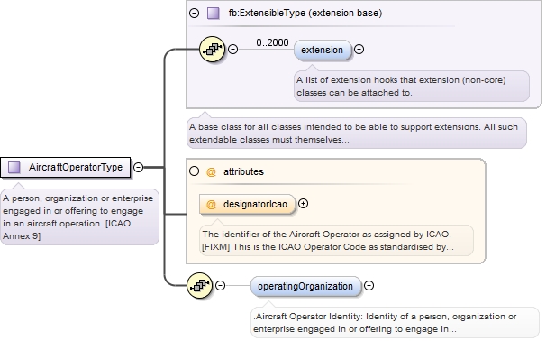The width and height of the screenshot is (546, 341).
Task: Select the AircraftOperatorType label box
Action: coord(66,168)
